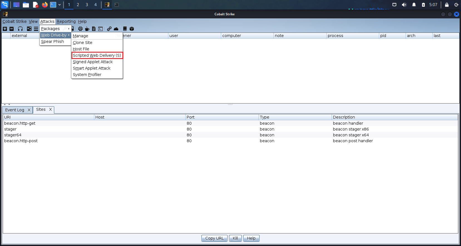The image size is (461, 246).
Task: Launch Firefox from the taskbar
Action: click(45, 5)
